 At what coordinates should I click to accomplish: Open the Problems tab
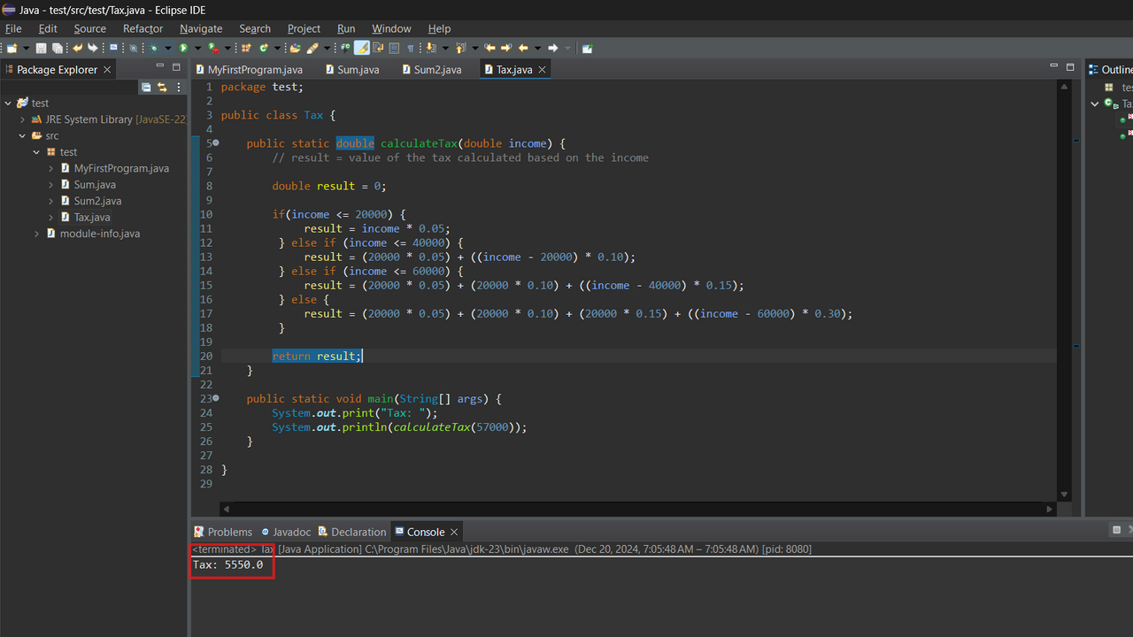click(223, 532)
